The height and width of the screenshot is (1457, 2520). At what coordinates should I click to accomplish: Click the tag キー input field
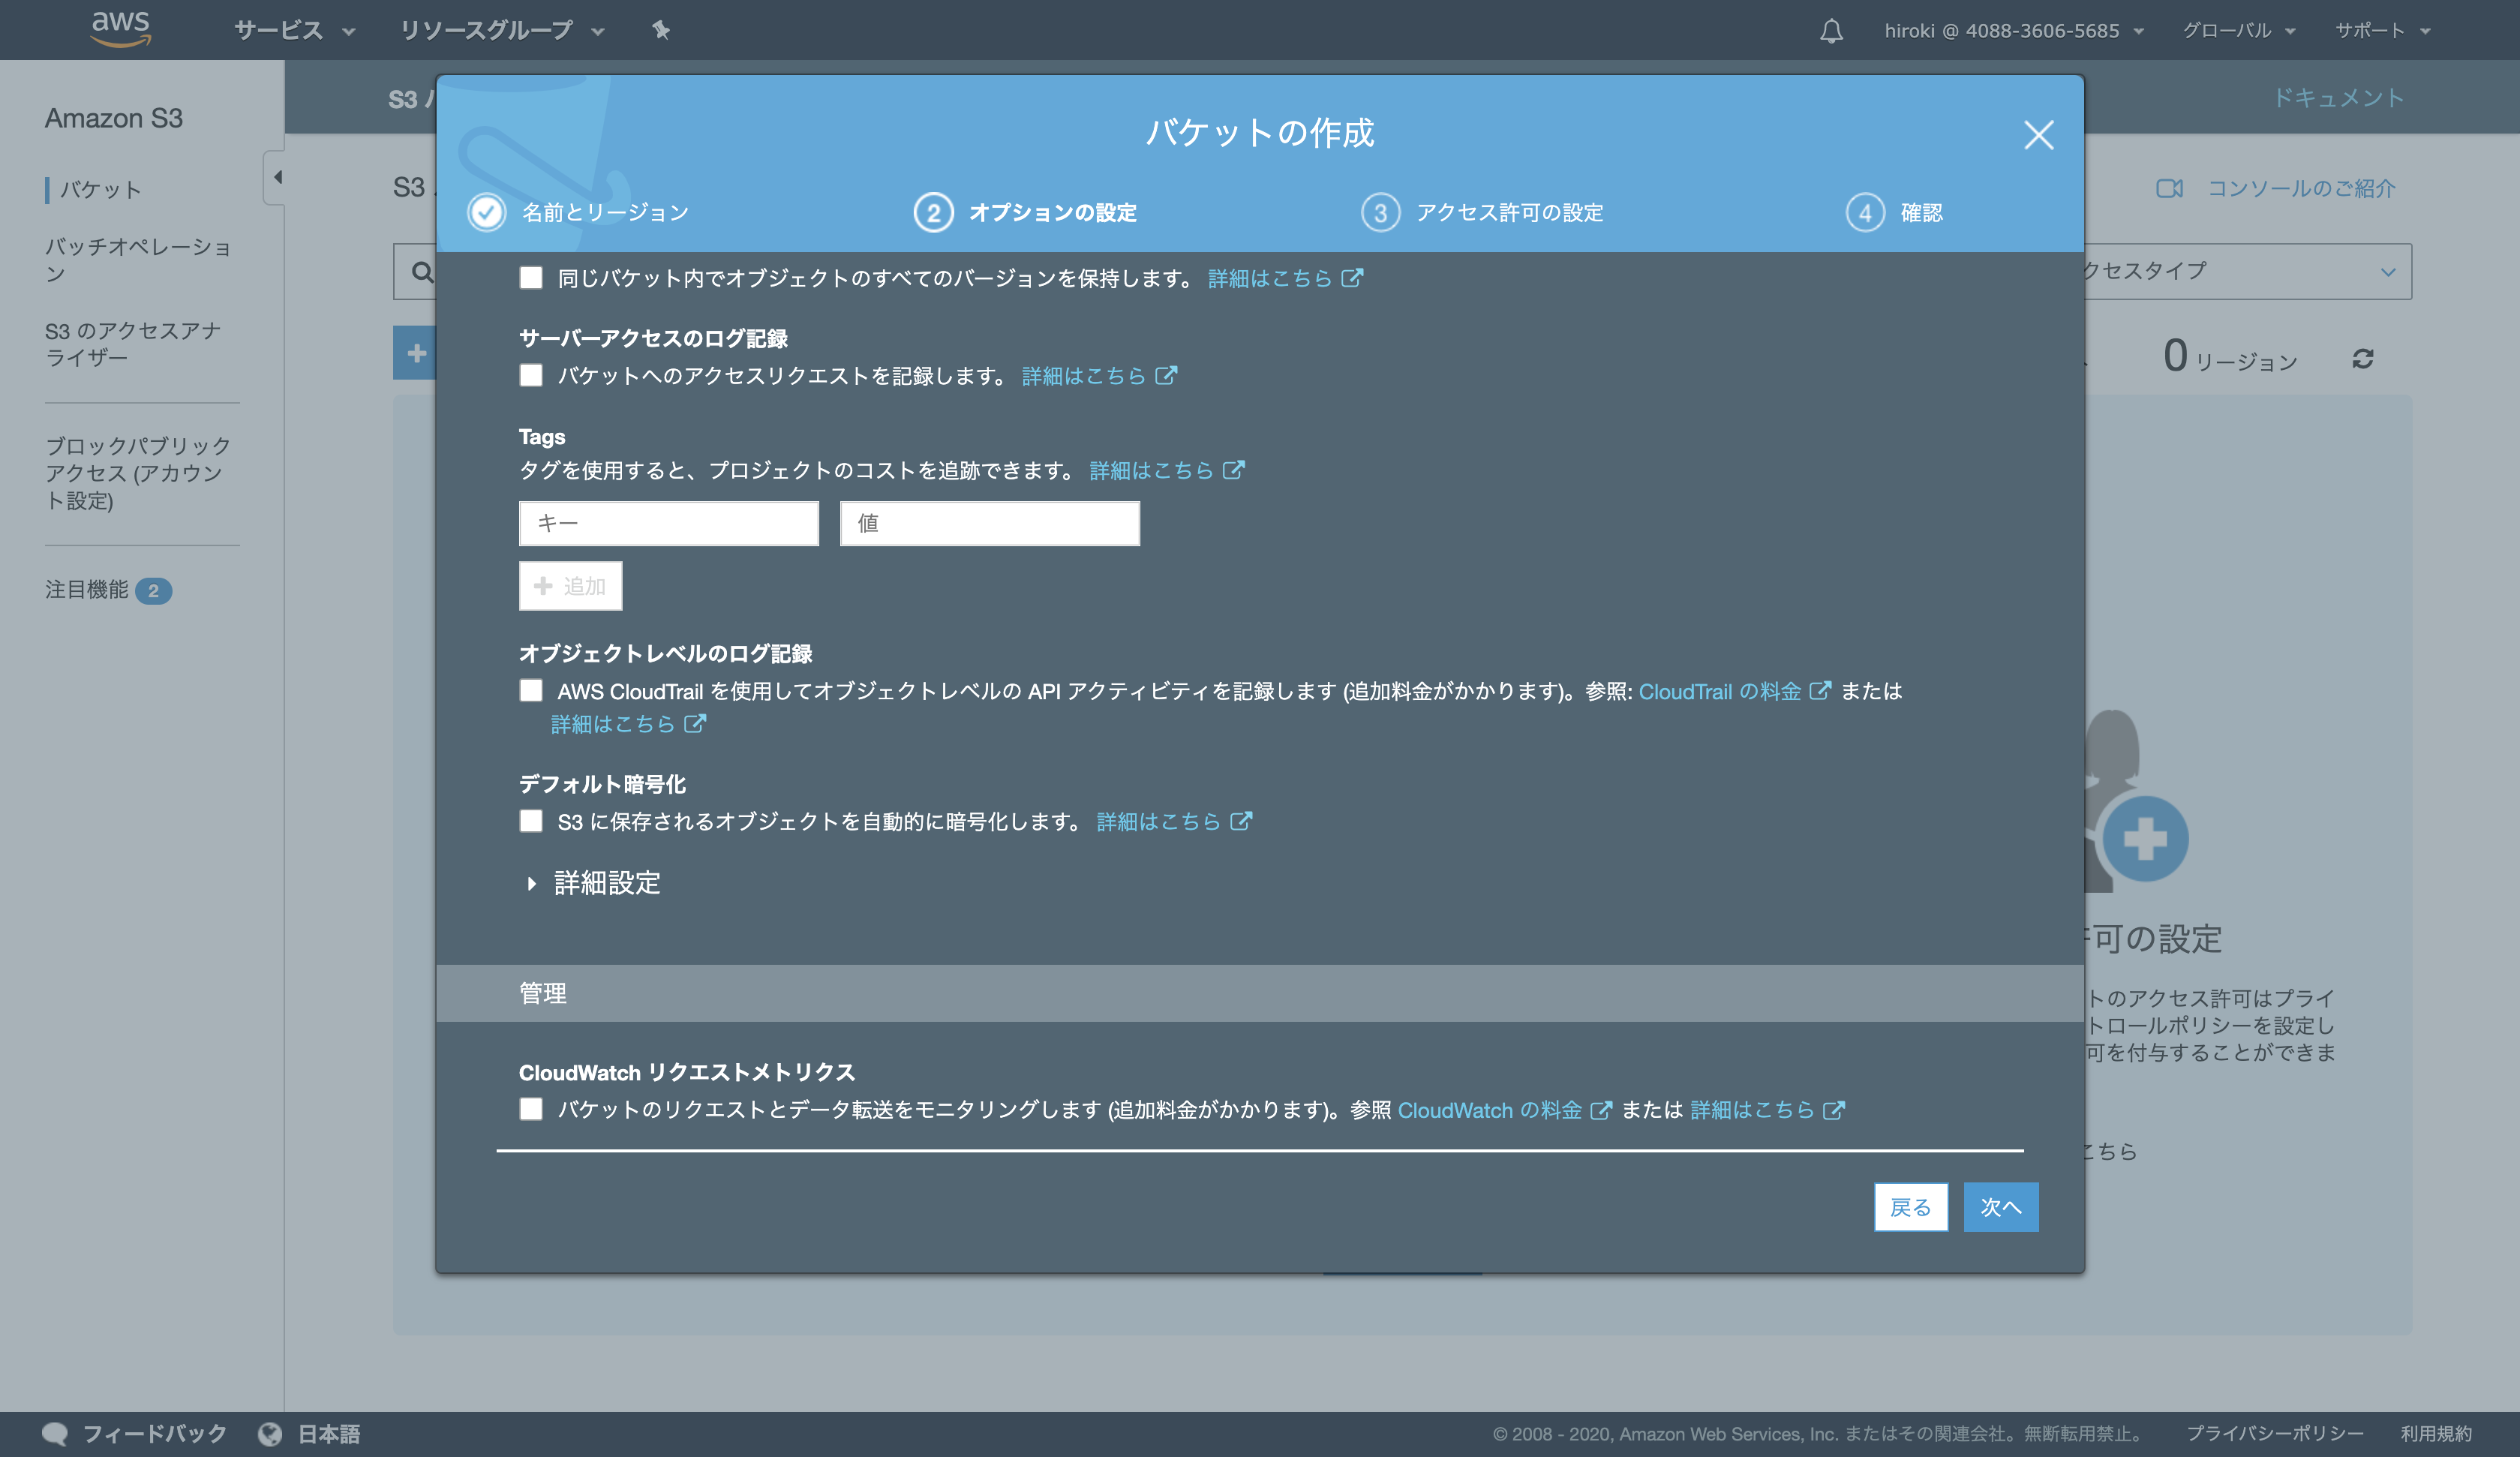click(668, 523)
